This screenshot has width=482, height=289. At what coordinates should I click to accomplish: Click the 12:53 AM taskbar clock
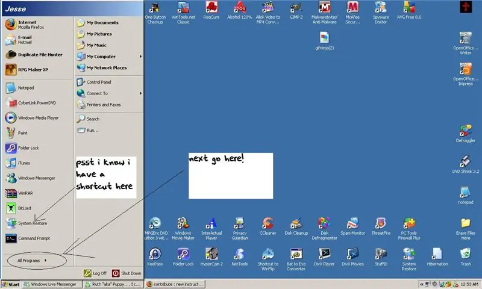tap(469, 284)
